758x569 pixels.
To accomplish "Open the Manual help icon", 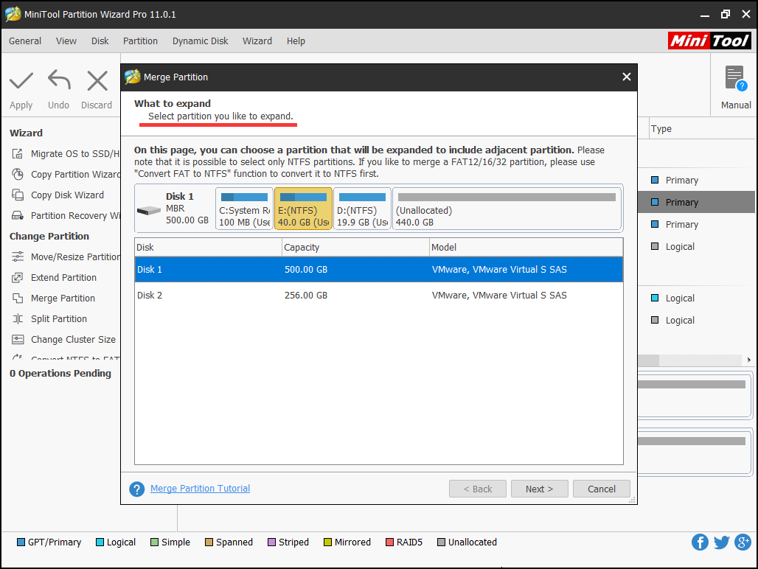I will pyautogui.click(x=736, y=79).
